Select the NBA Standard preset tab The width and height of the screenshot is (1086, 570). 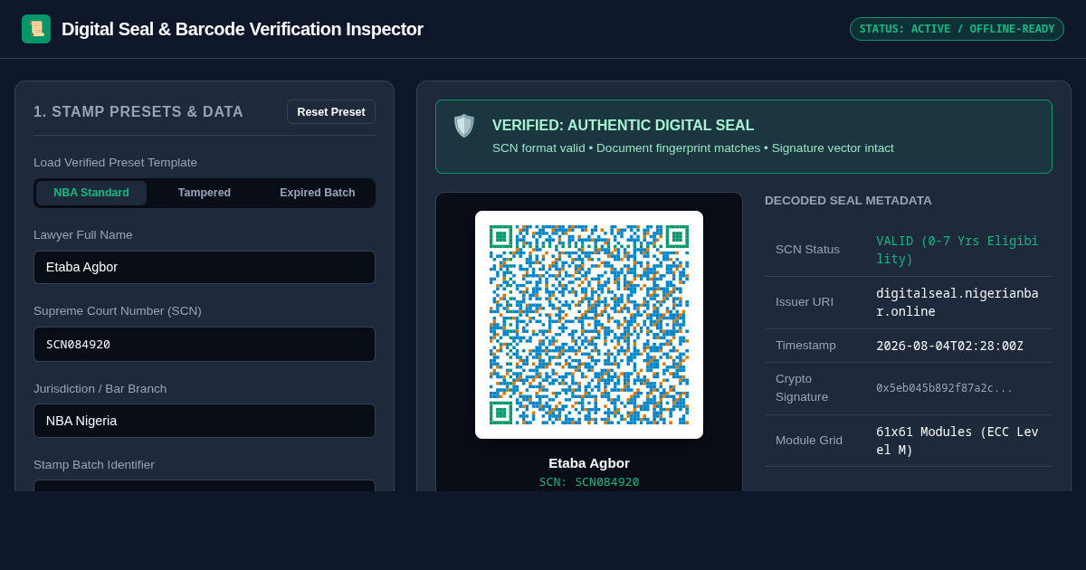91,193
